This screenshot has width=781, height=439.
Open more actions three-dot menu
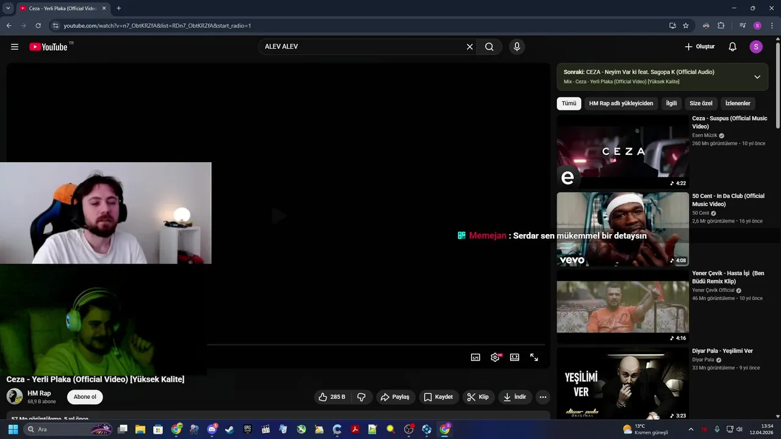542,397
